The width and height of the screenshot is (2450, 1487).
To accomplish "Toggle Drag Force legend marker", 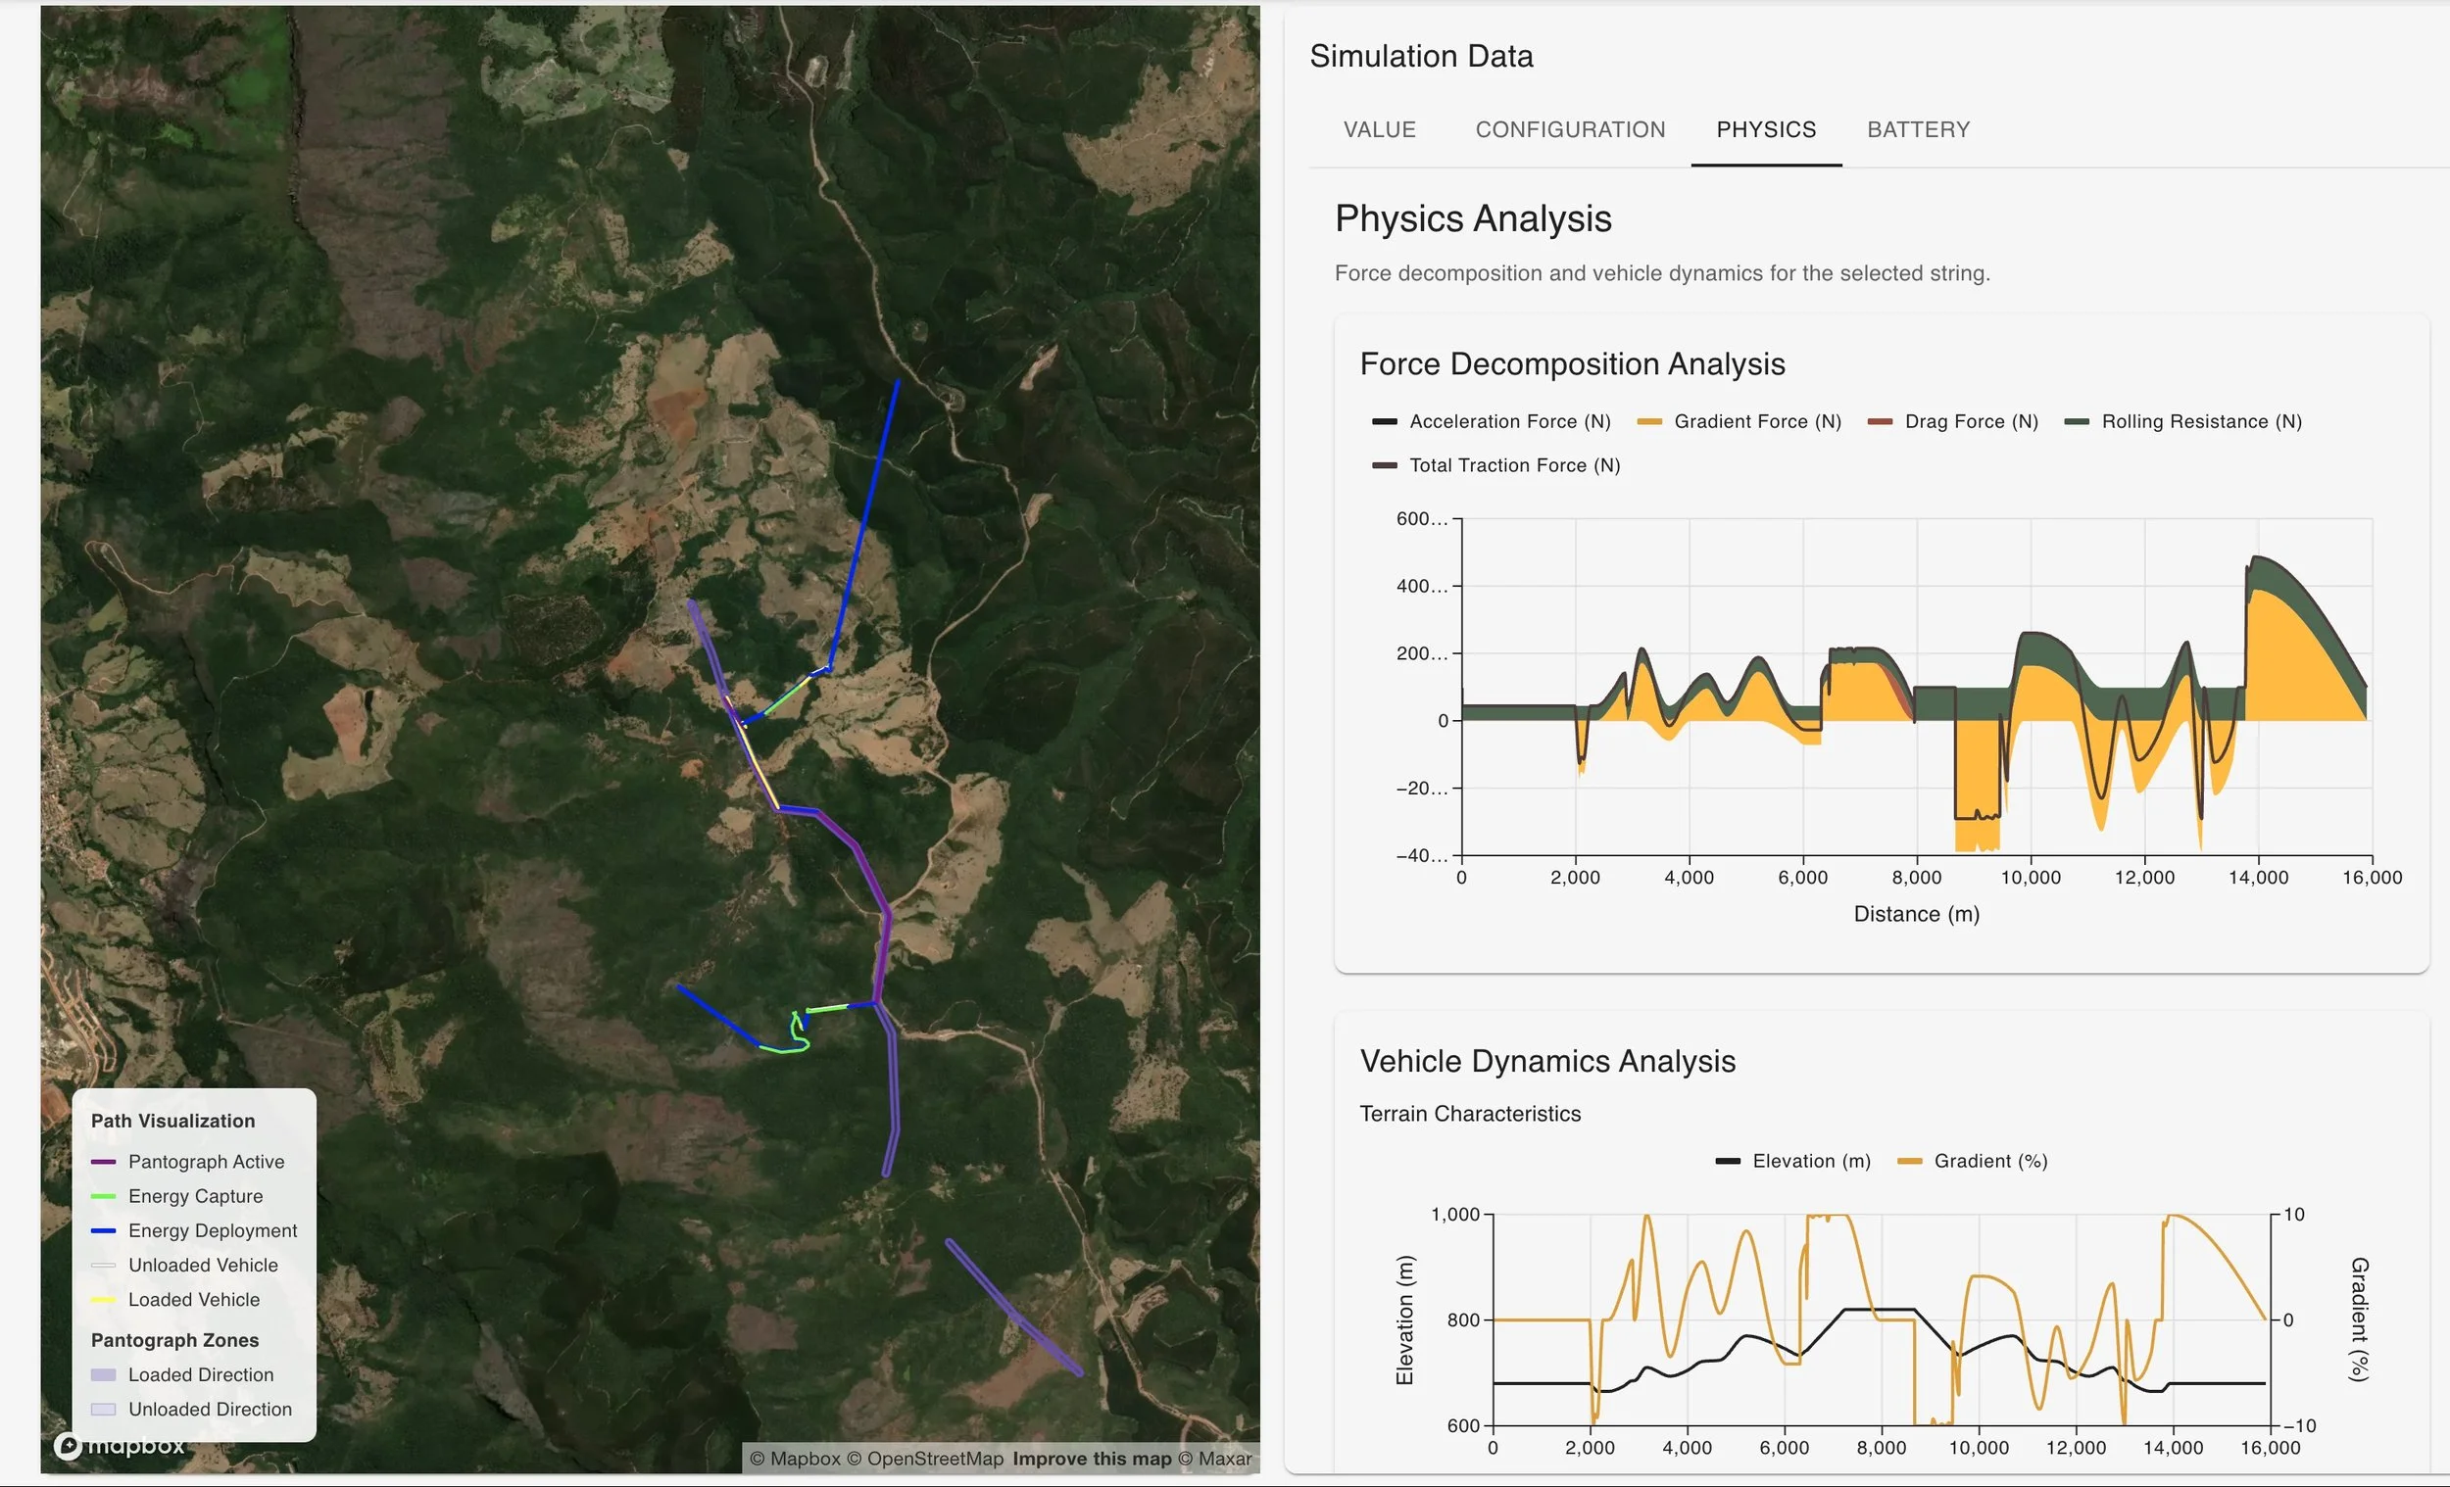I will (x=1880, y=421).
